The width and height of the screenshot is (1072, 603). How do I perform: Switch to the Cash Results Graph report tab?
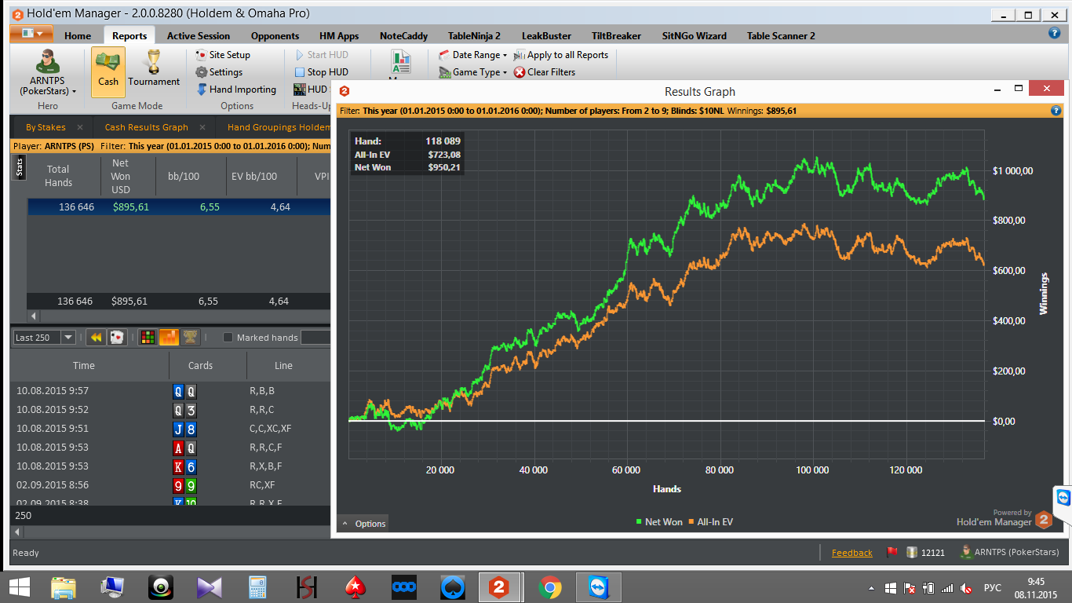click(147, 127)
